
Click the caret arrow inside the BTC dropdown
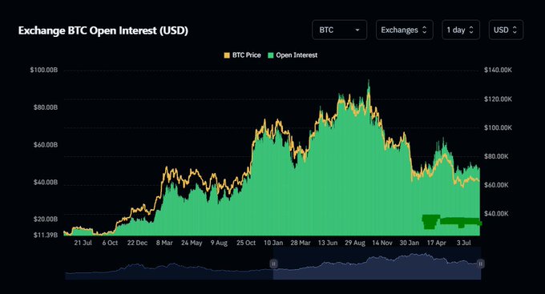click(x=357, y=30)
